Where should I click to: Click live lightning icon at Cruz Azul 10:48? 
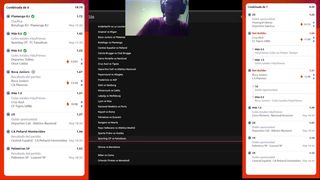68,104
